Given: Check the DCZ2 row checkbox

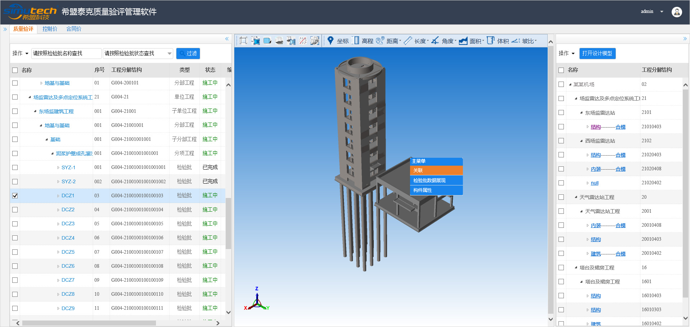Looking at the screenshot, I should tap(15, 209).
